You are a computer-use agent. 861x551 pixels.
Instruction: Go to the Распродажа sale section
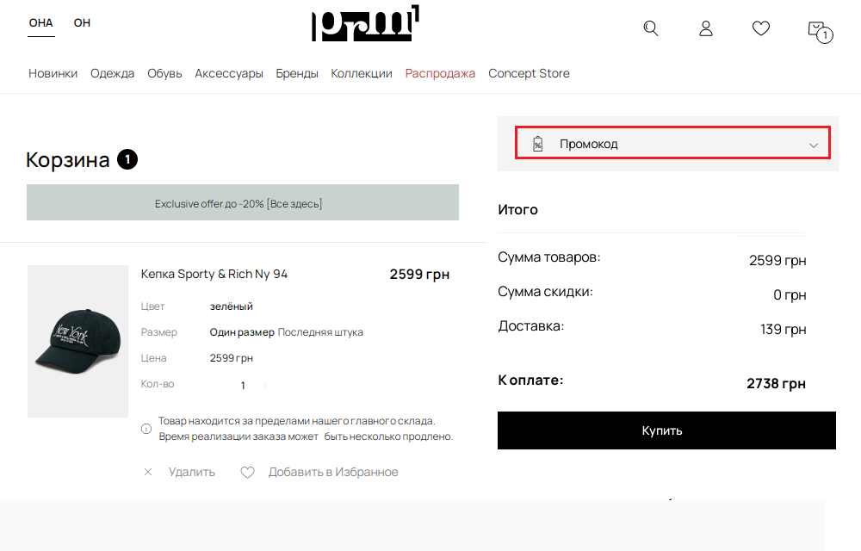tap(440, 73)
